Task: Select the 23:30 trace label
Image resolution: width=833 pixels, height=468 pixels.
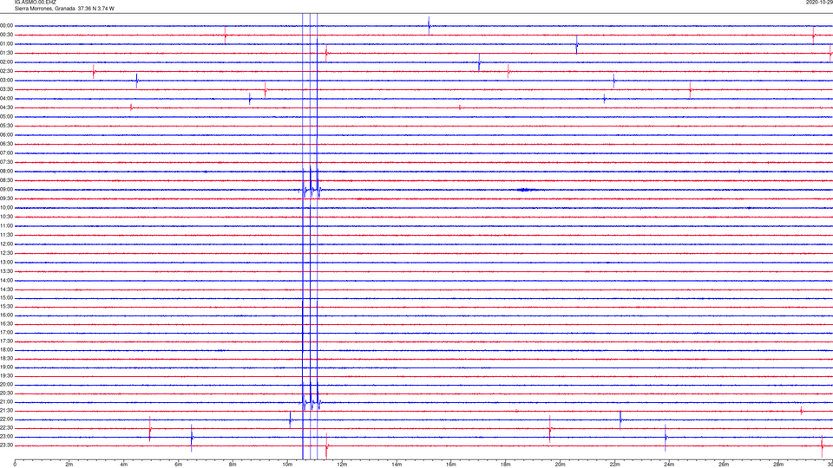Action: 6,445
